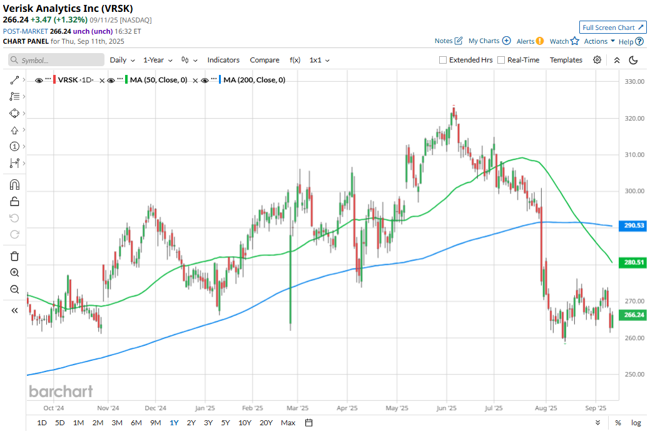Undo the last drawing action
This screenshot has height=434, width=650.
point(14,218)
